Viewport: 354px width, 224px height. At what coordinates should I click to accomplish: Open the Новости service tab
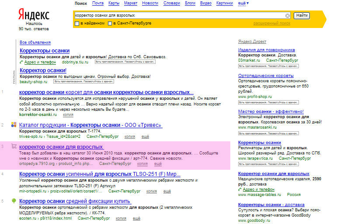coord(150,3)
